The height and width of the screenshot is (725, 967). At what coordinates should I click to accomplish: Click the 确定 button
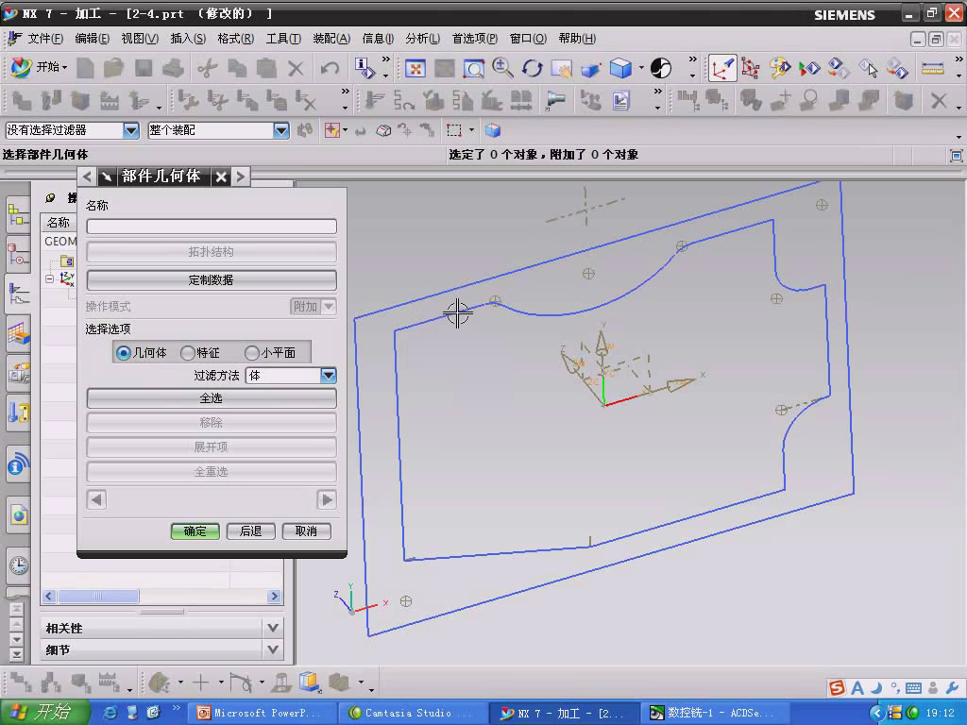[x=195, y=531]
